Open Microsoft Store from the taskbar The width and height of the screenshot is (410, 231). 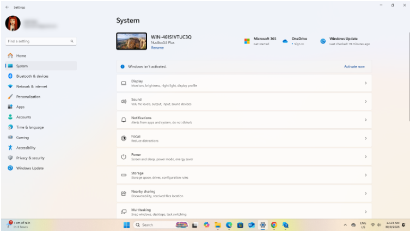pyautogui.click(x=240, y=225)
